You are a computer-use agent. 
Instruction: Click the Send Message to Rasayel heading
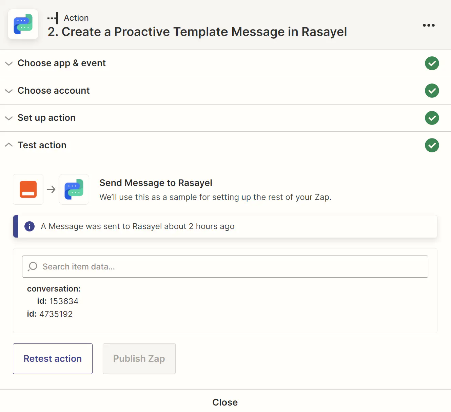[156, 183]
